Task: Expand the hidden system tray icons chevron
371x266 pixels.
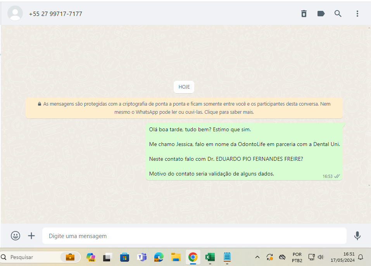Action: (257, 257)
